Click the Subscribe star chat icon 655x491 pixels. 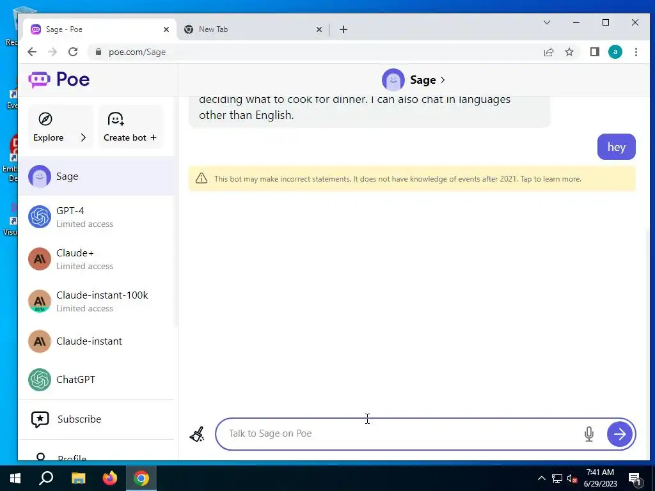click(40, 419)
